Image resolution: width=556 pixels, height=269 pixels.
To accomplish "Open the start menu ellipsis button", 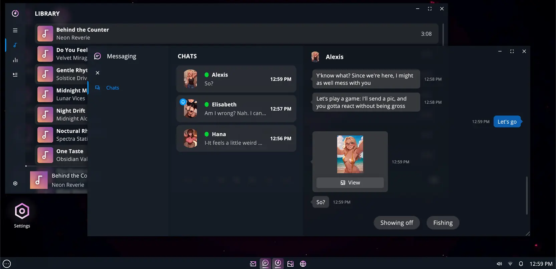I will 7,264.
